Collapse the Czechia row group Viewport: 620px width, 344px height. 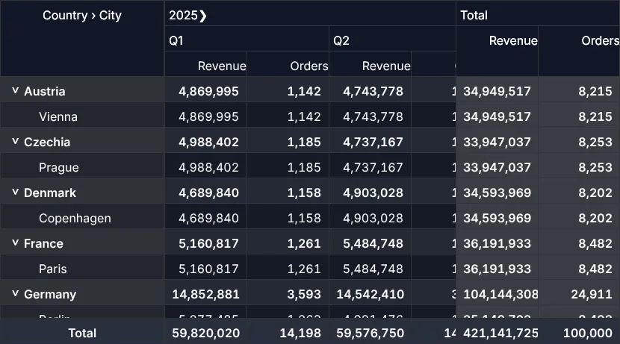click(16, 141)
